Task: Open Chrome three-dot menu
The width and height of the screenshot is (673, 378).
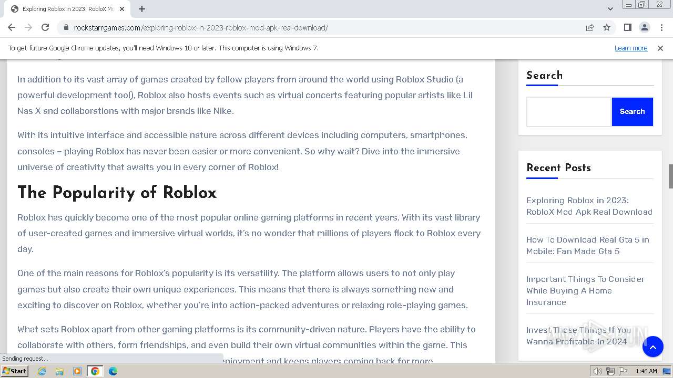Action: click(x=661, y=27)
